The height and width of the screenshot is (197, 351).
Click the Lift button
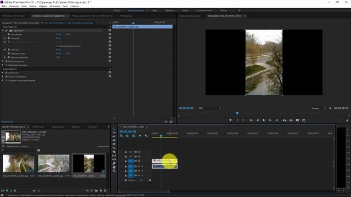click(285, 120)
